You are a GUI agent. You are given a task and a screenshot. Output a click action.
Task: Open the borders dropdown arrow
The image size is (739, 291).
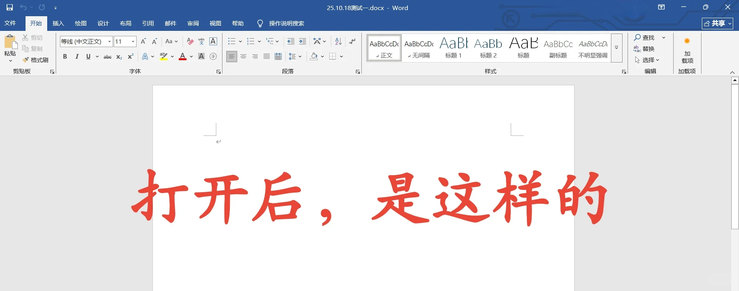(342, 56)
